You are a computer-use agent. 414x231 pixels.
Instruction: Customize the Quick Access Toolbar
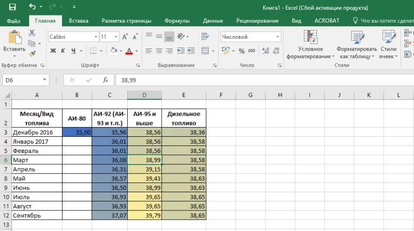click(x=74, y=7)
